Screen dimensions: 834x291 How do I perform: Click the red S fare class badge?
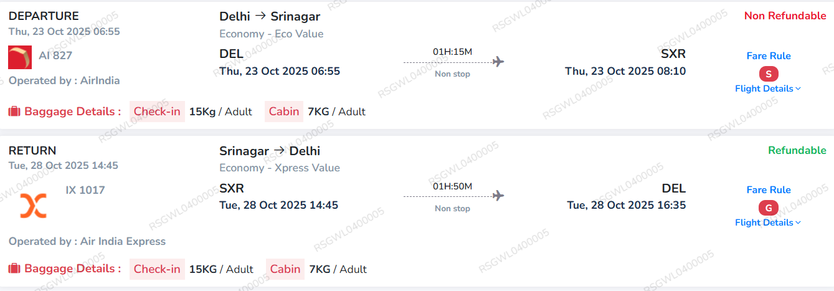tap(769, 74)
